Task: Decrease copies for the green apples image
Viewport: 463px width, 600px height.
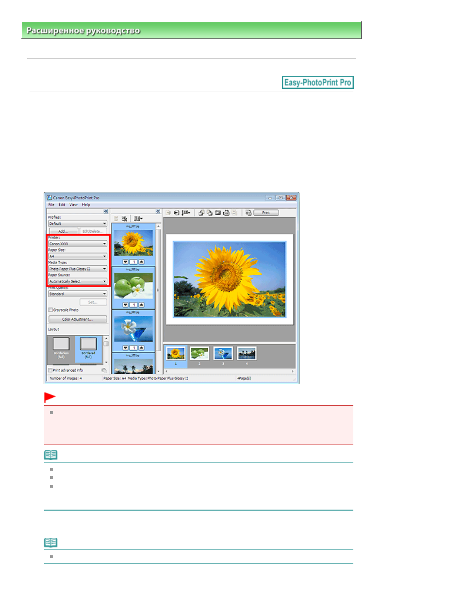Action: pos(125,305)
